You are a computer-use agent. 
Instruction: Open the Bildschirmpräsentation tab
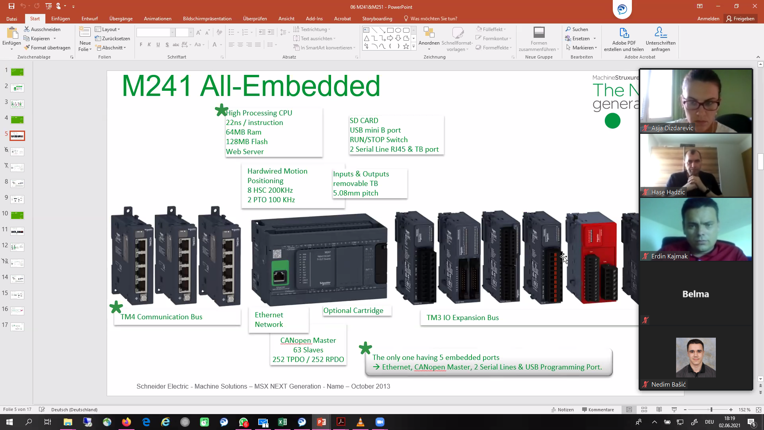coord(207,18)
